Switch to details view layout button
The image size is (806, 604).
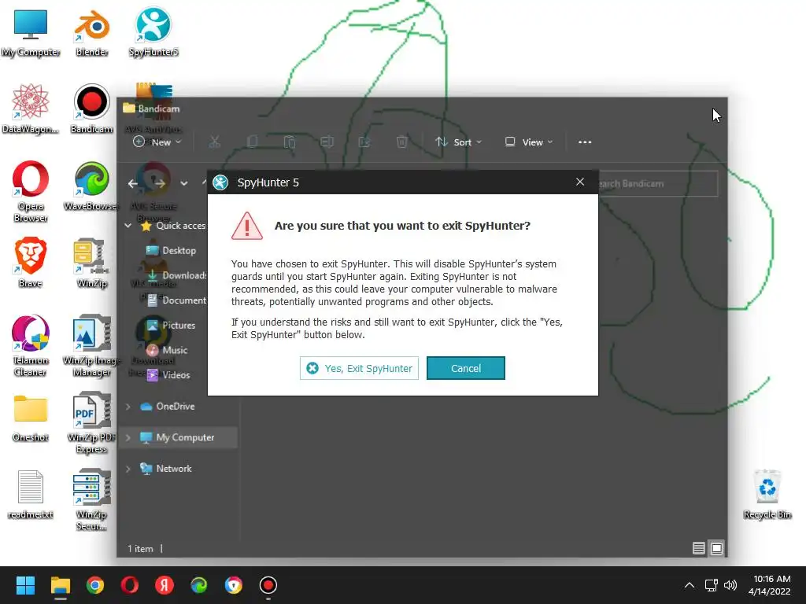click(x=699, y=548)
